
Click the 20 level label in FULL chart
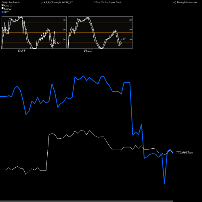(130, 39)
